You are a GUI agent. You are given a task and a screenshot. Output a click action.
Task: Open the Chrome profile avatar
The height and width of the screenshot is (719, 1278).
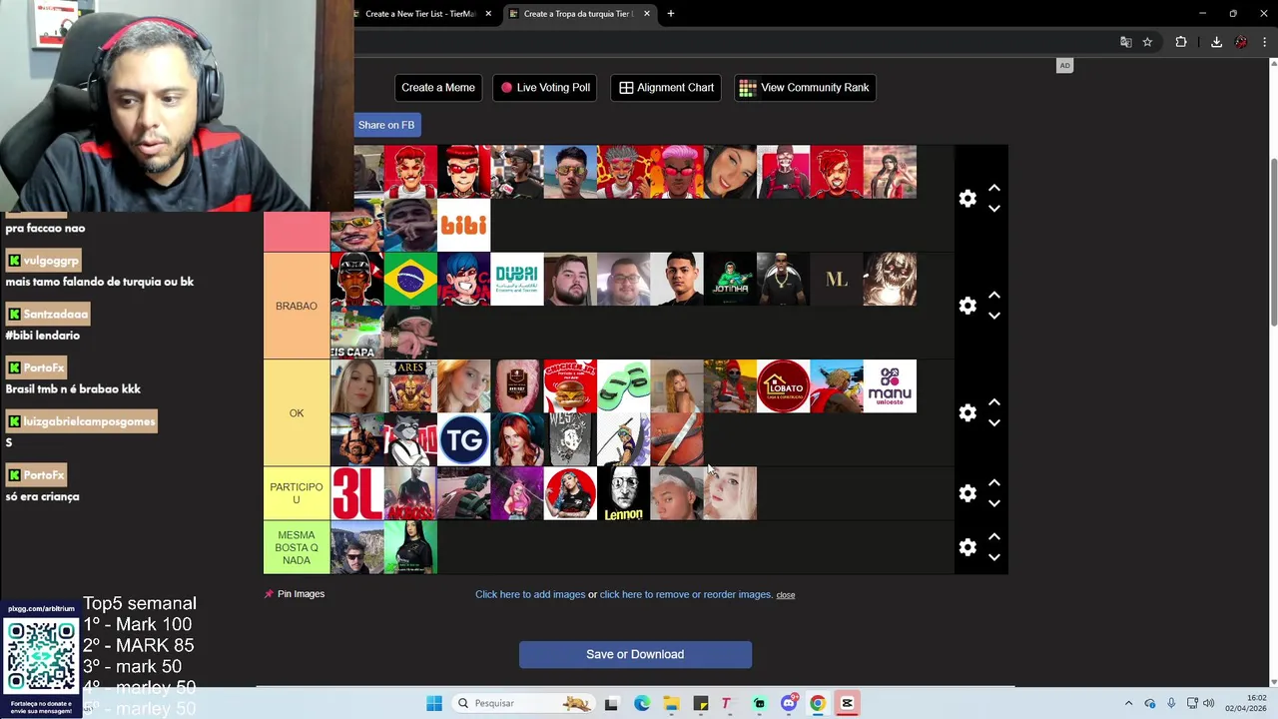point(1241,42)
